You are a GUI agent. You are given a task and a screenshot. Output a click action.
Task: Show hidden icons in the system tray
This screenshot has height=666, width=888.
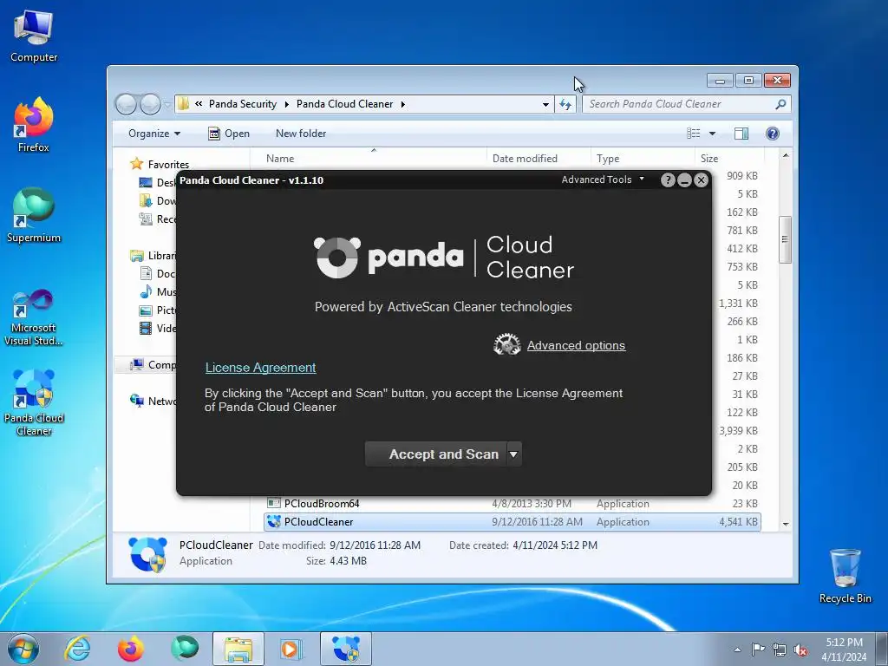pos(737,650)
